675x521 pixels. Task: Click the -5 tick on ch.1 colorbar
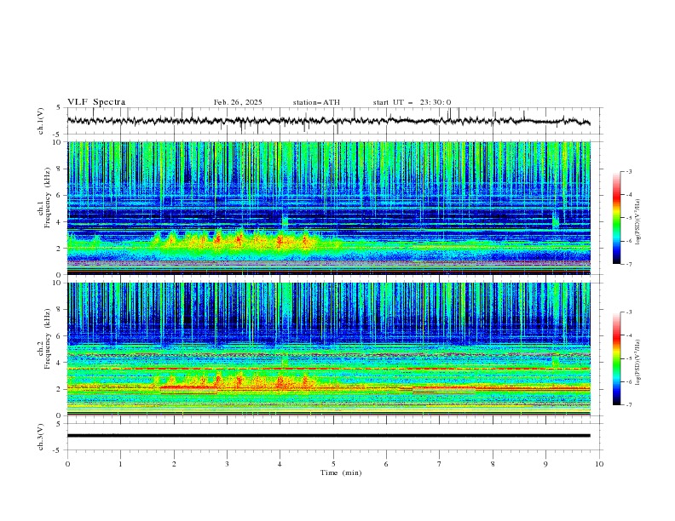point(628,218)
